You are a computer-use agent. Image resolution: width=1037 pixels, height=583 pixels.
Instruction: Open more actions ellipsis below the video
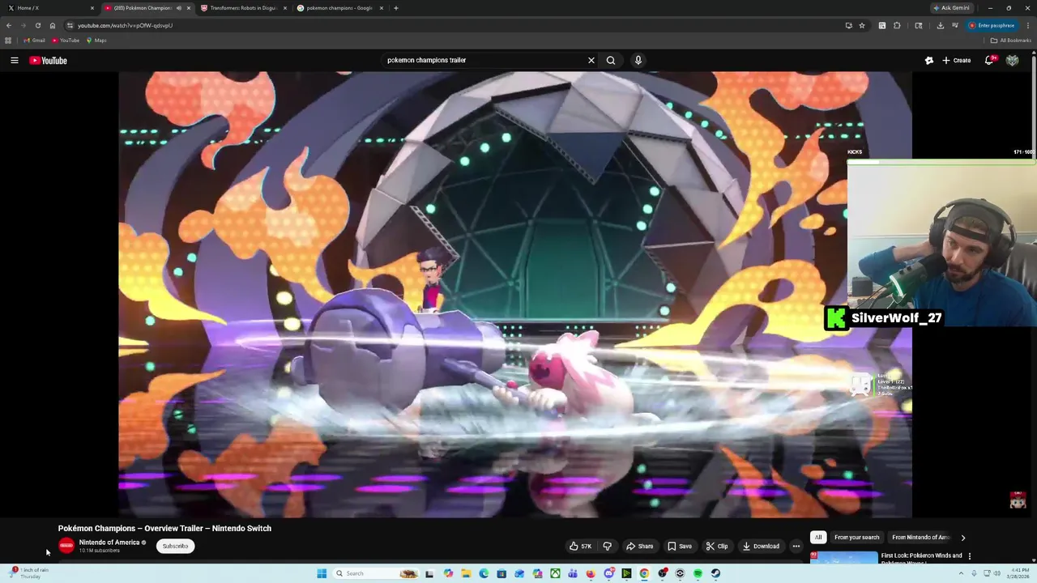click(x=796, y=546)
